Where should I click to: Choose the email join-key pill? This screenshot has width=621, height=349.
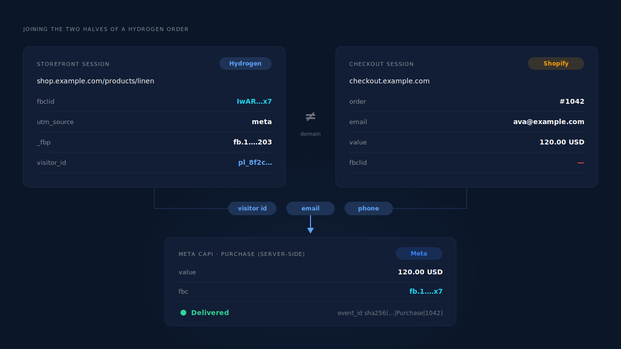tap(310, 208)
